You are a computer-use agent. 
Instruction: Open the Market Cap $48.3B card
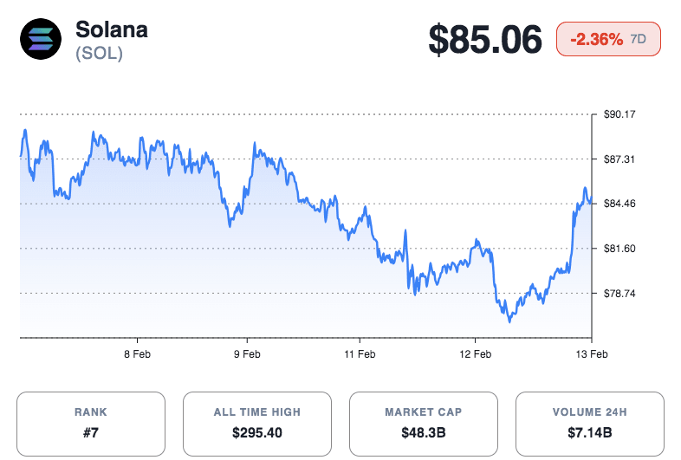tap(424, 424)
